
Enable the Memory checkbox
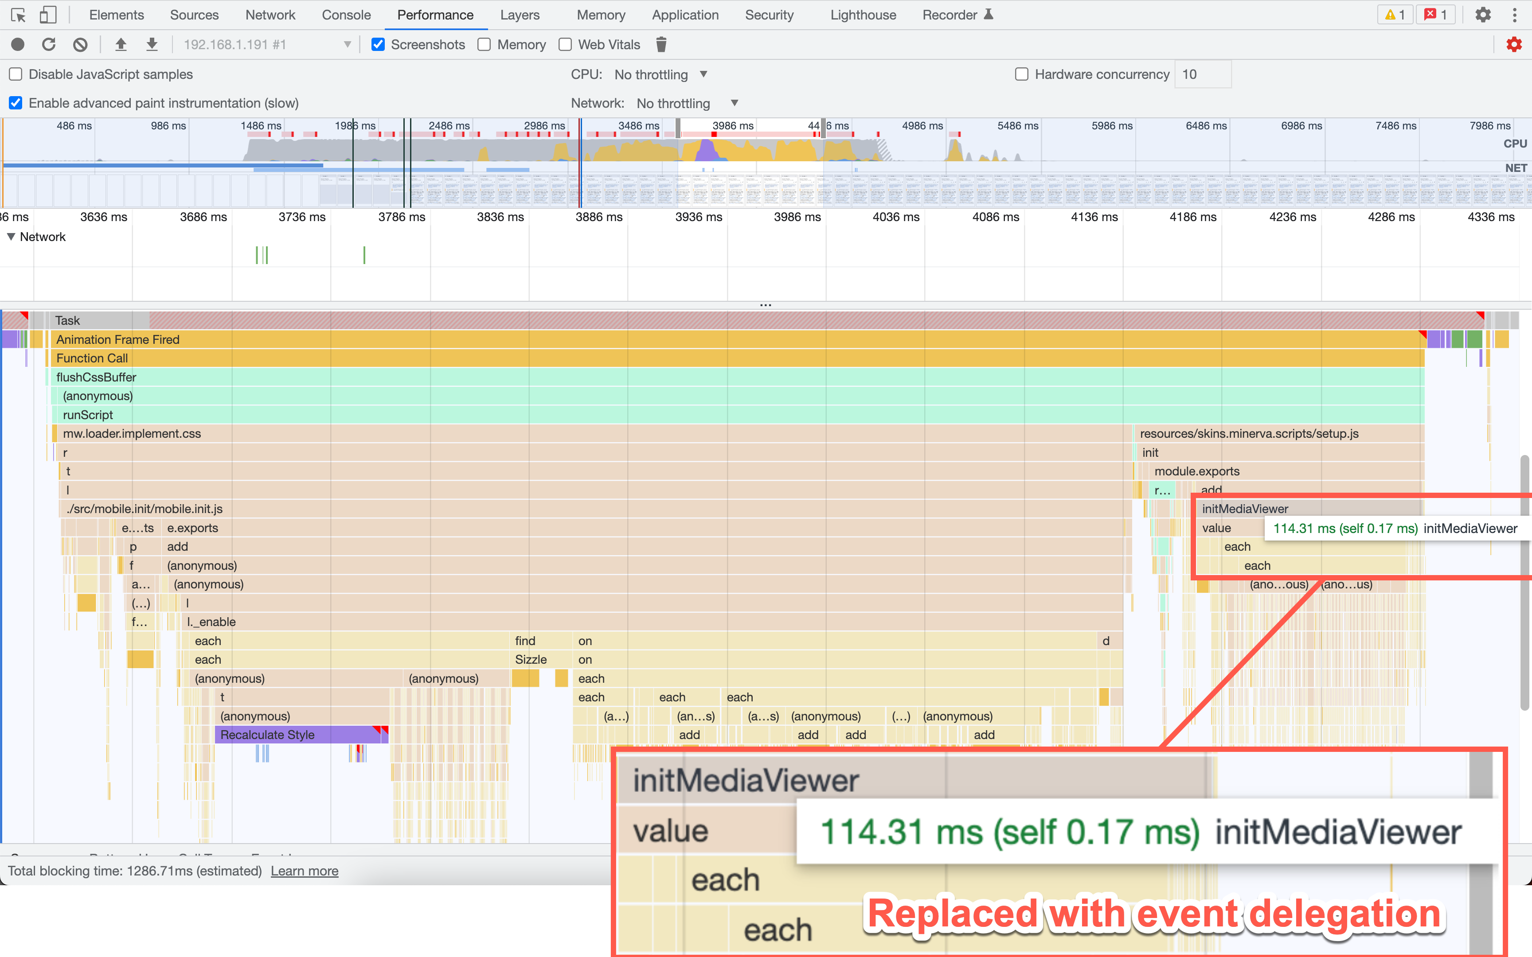coord(484,44)
